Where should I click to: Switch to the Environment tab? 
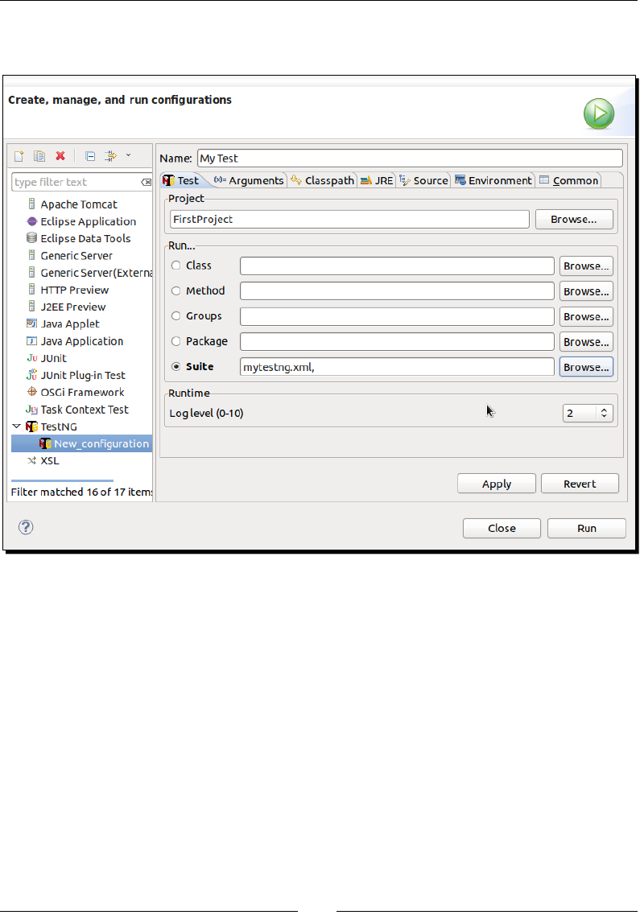[493, 180]
